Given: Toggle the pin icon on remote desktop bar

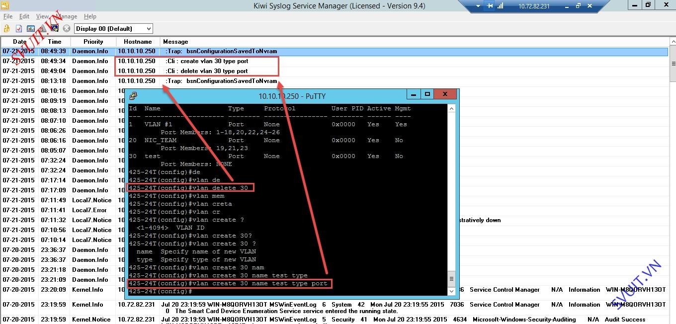Looking at the screenshot, I should (x=490, y=6).
